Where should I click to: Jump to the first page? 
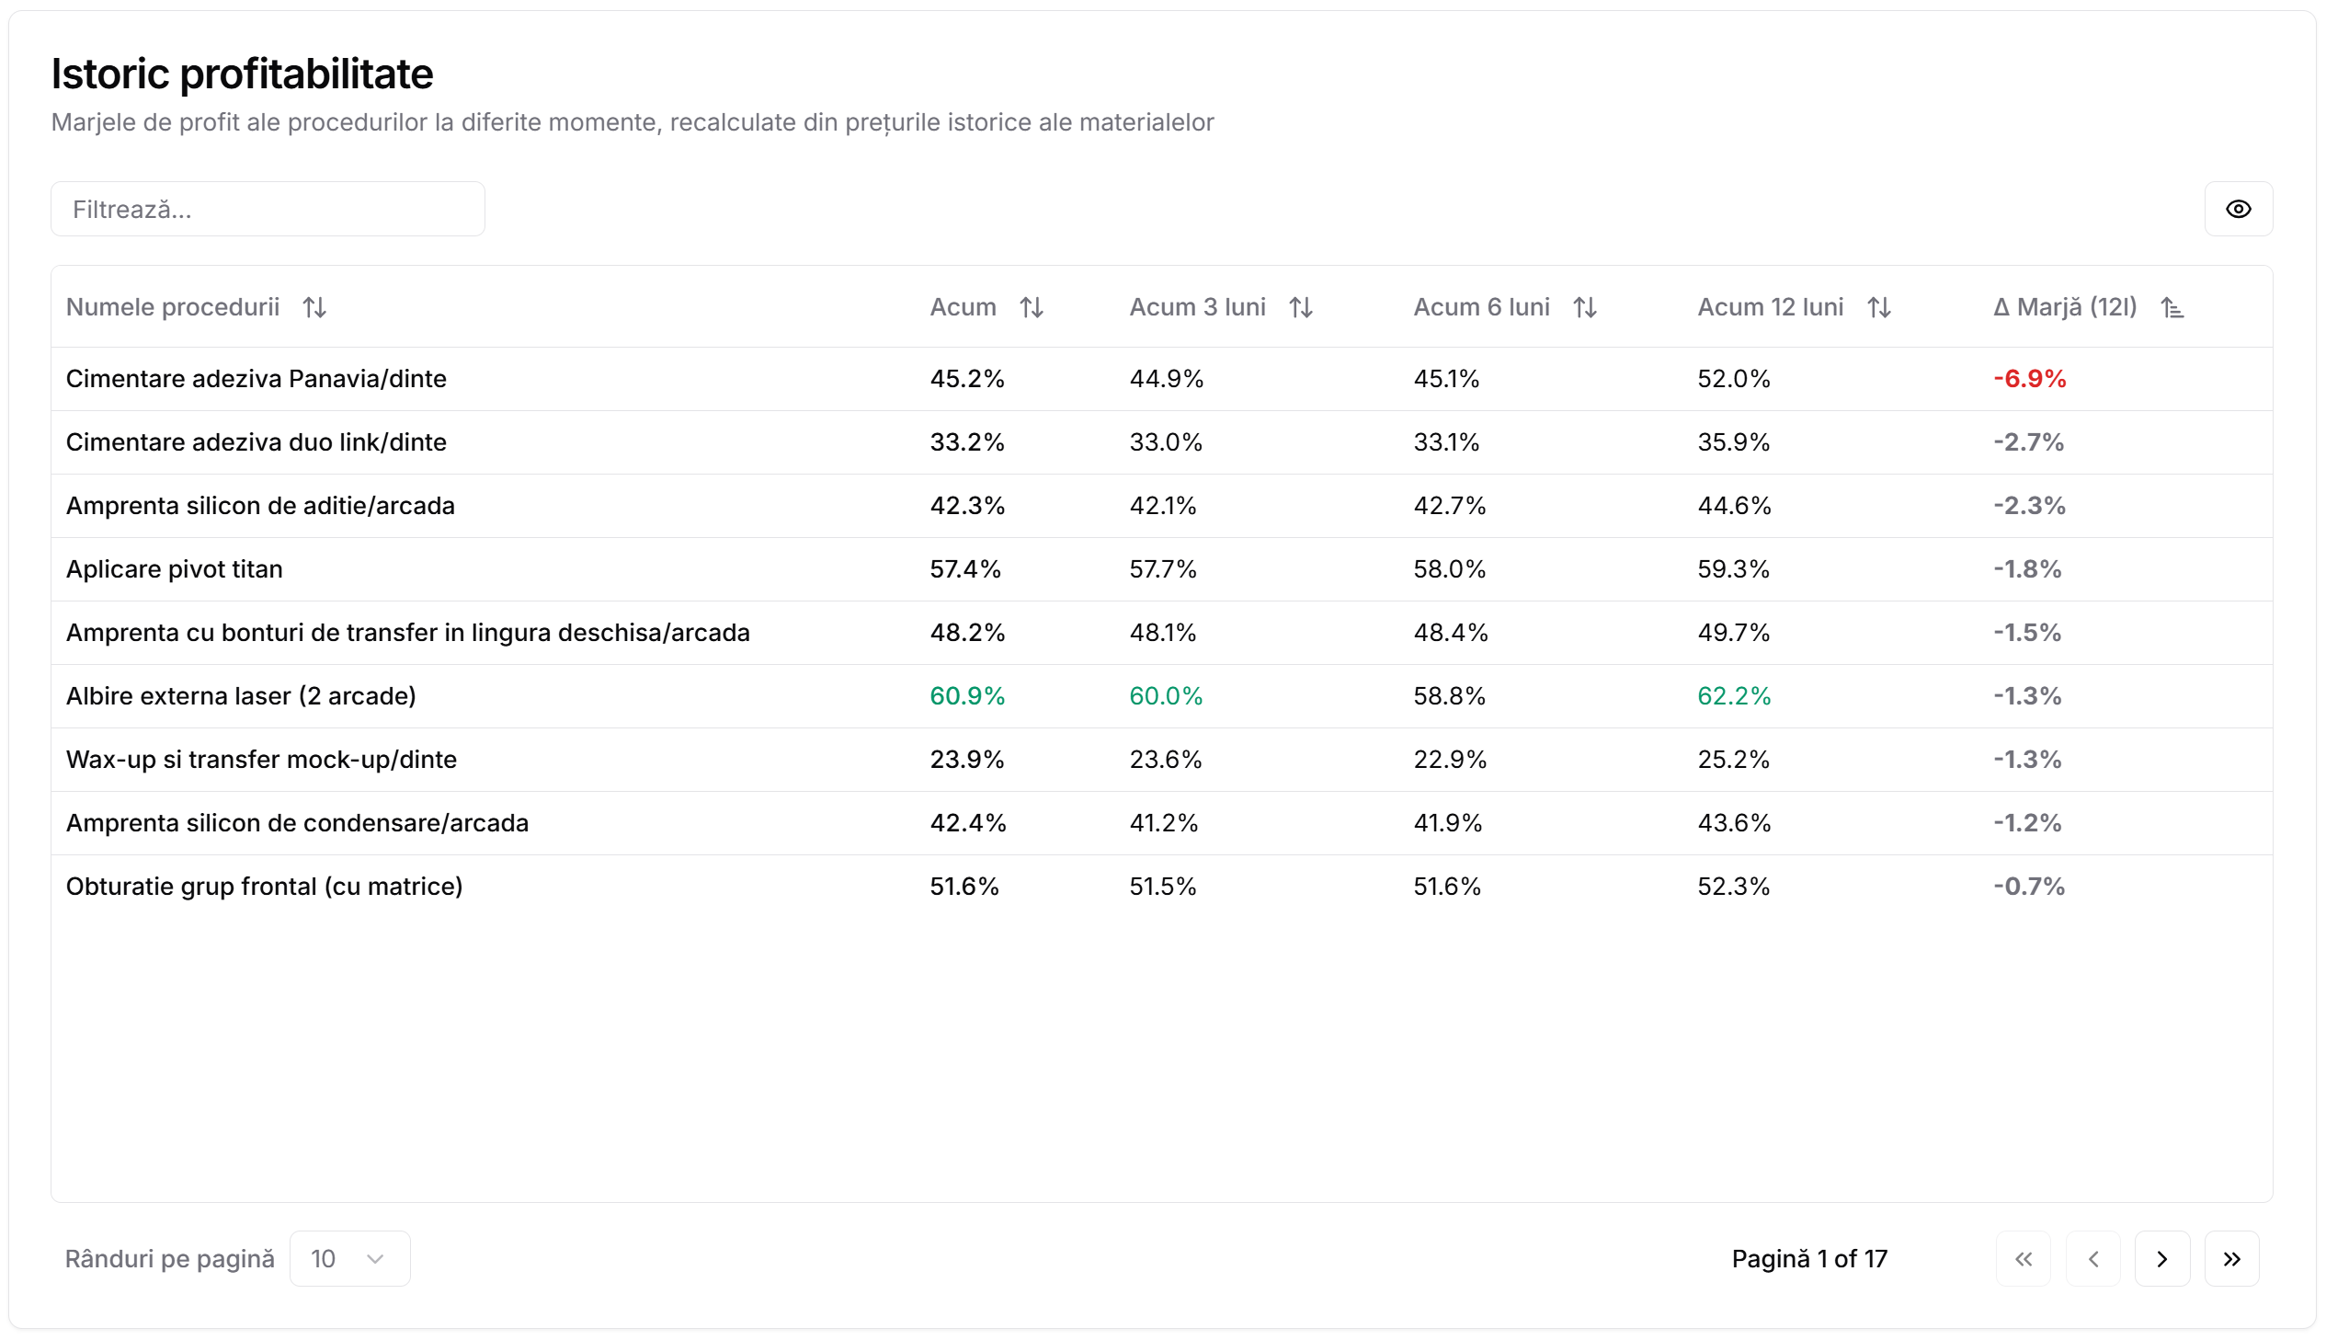(2024, 1259)
